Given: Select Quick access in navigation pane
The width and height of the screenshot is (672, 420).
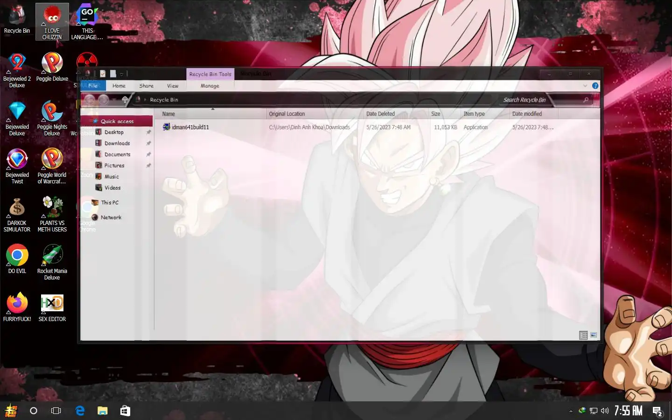Looking at the screenshot, I should point(117,121).
